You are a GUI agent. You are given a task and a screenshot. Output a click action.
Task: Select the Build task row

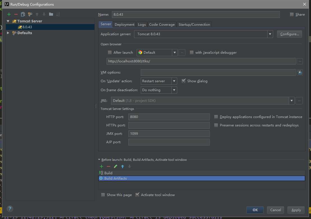(202, 173)
